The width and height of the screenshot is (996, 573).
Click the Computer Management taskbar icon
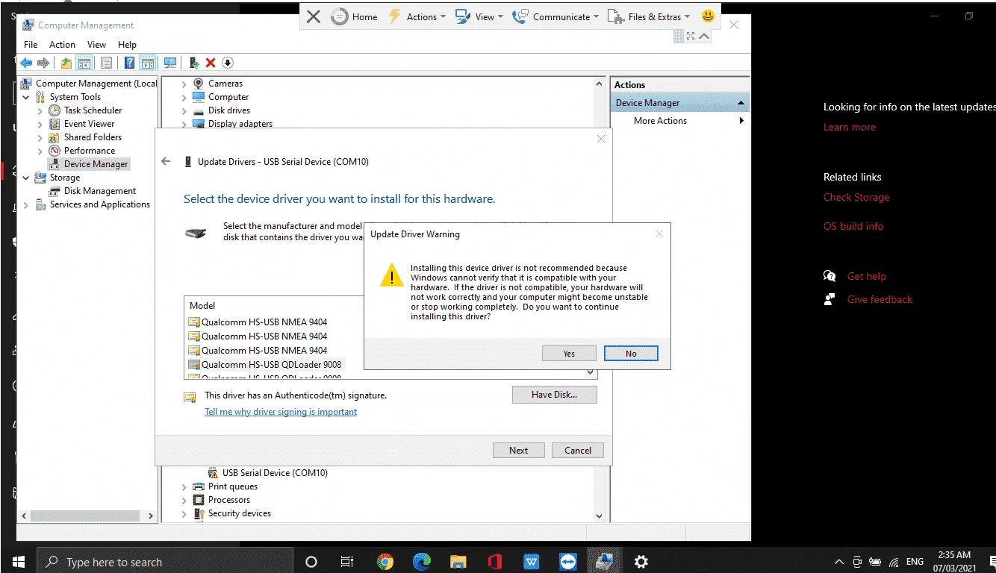(604, 562)
